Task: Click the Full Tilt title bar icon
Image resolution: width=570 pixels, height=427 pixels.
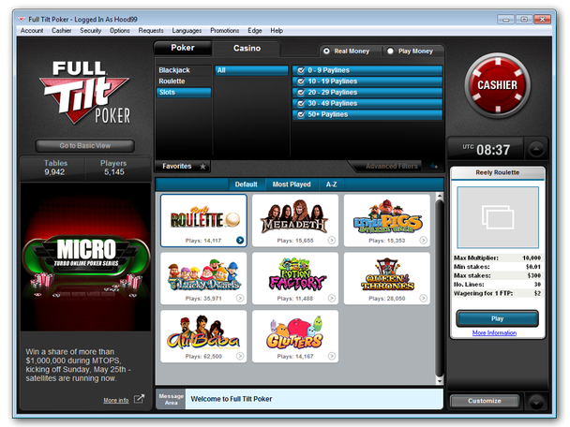Action: tap(22, 20)
